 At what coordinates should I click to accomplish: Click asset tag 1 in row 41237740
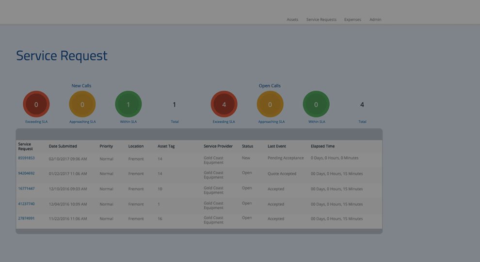159,204
